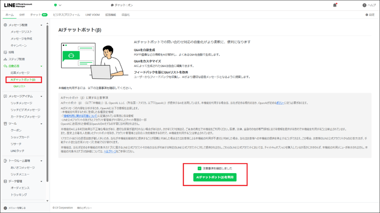This screenshot has height=213, width=380.
Task: Check the 注意事項を確認しました checkbox
Action: [x=199, y=168]
